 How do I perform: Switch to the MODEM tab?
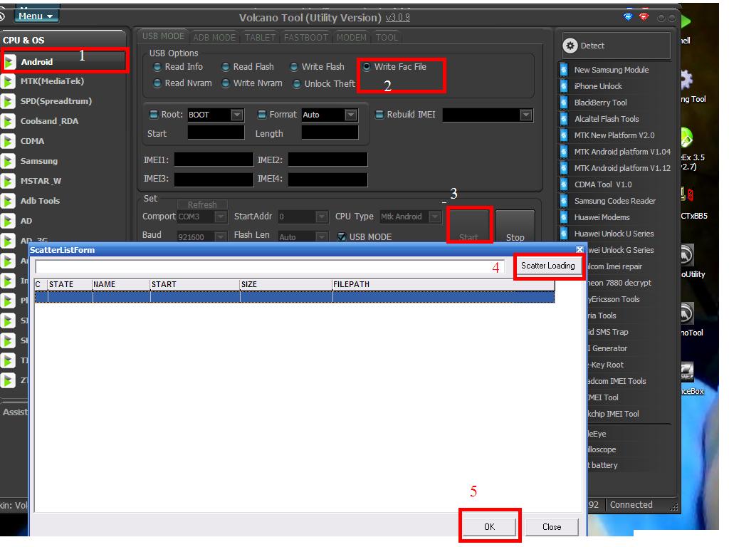tap(352, 37)
